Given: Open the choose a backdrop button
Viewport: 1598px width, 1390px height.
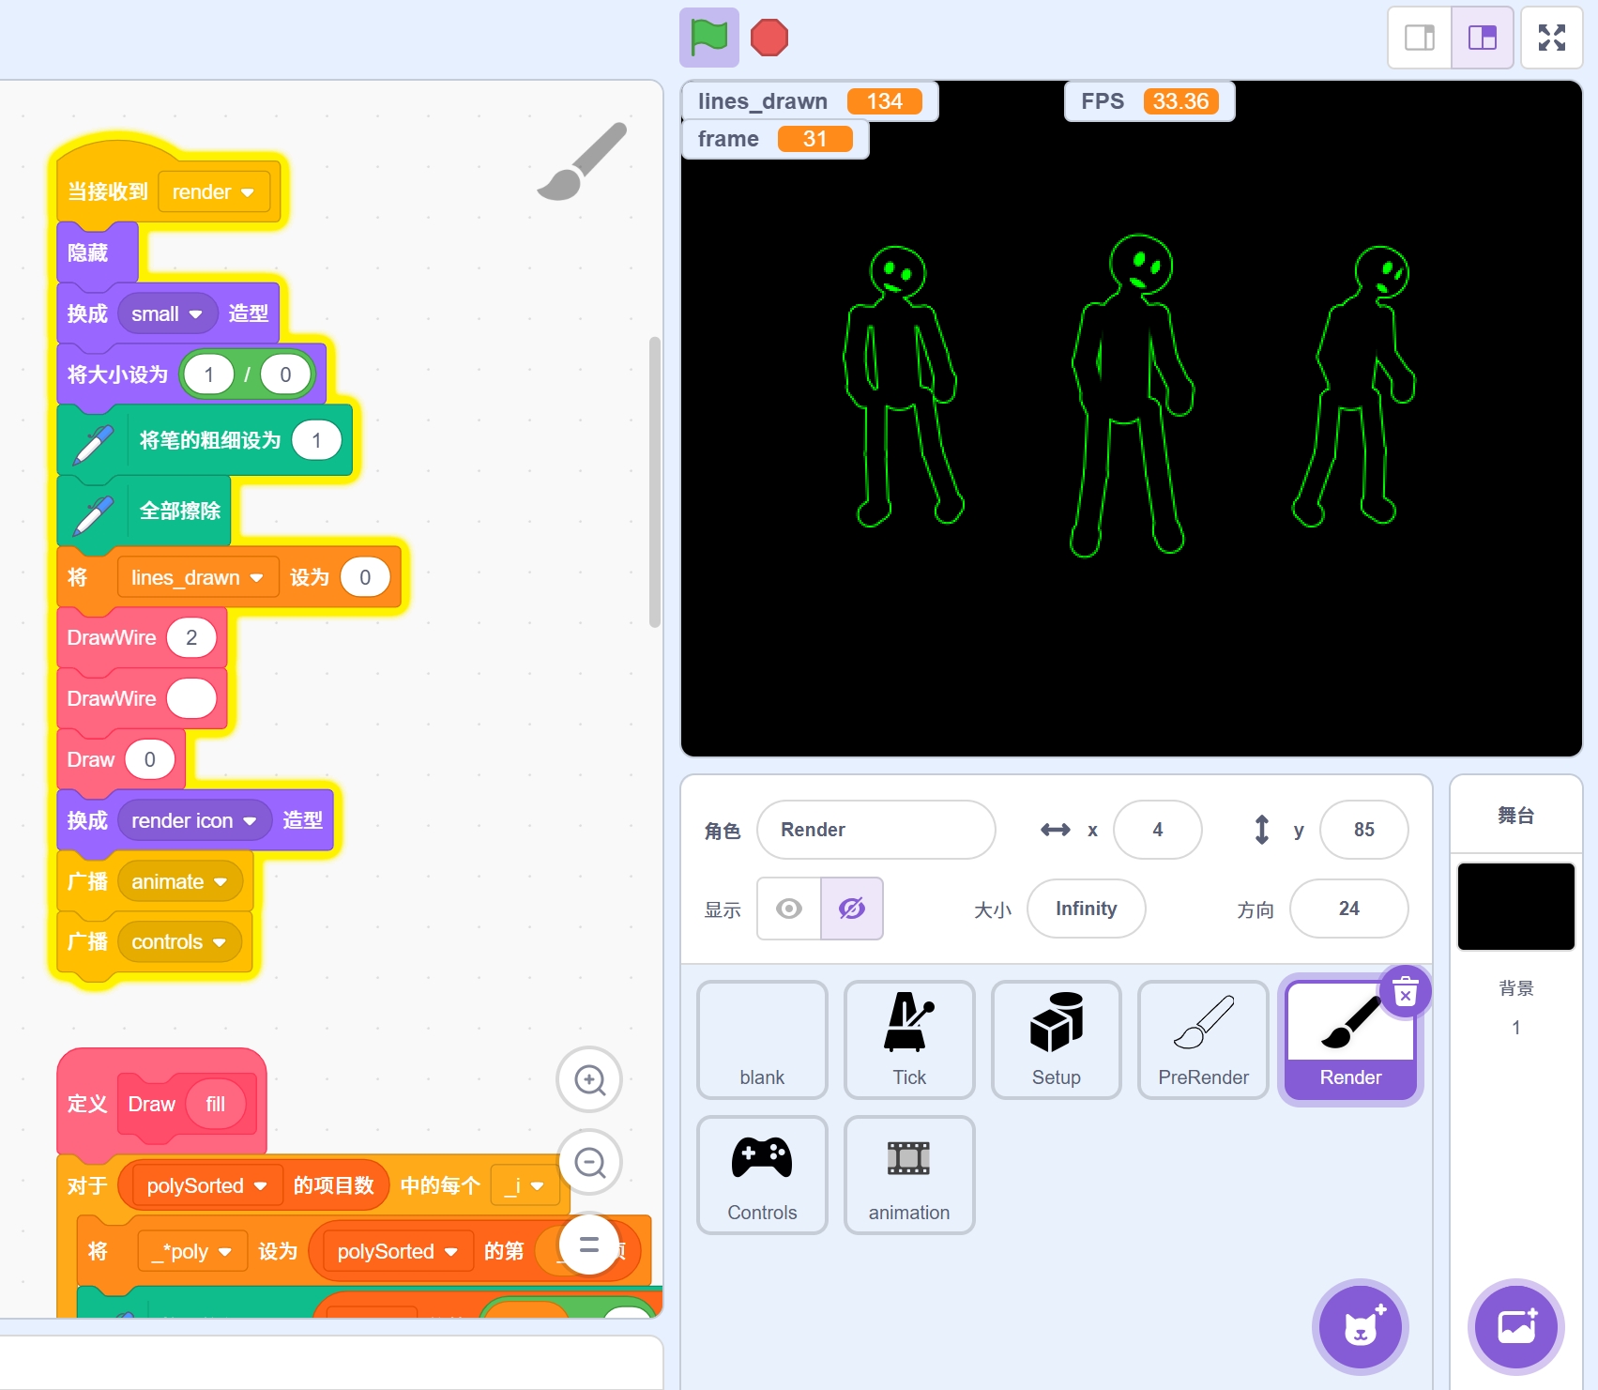Looking at the screenshot, I should coord(1515,1327).
